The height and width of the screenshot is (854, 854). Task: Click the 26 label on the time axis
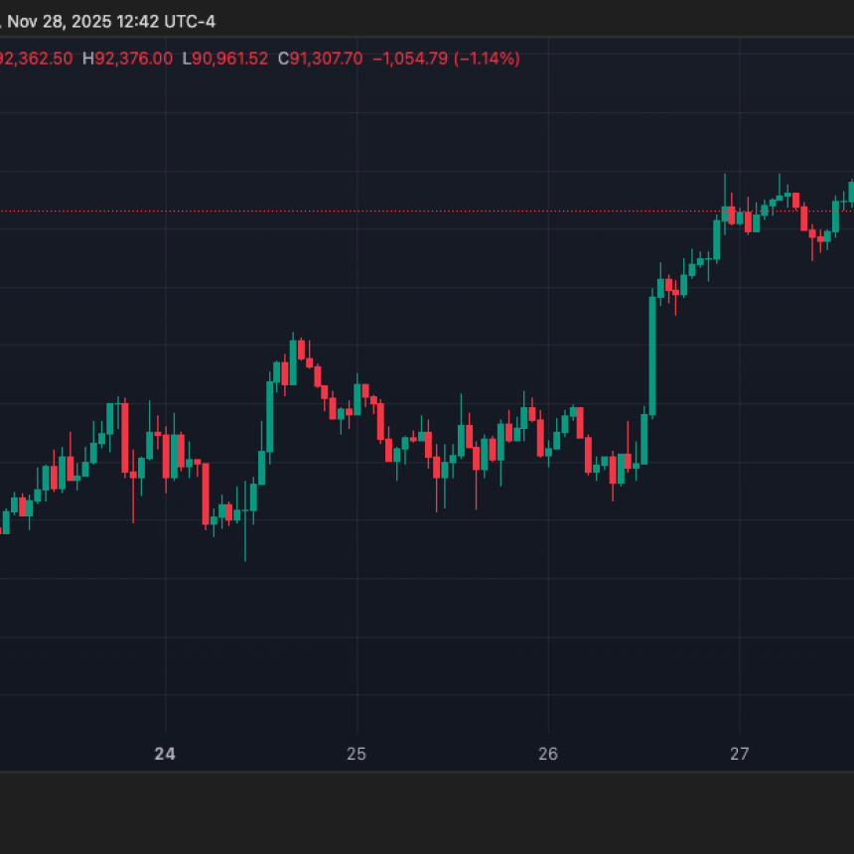pyautogui.click(x=547, y=754)
